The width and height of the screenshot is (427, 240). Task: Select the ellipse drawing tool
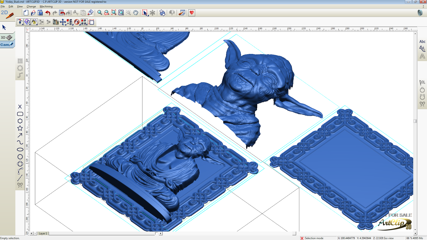[x=20, y=149]
